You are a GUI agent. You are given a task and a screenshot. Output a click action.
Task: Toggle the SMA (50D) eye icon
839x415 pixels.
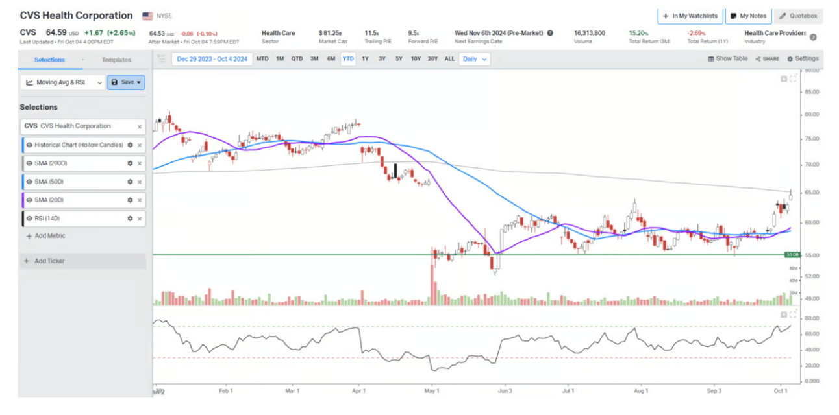(29, 182)
